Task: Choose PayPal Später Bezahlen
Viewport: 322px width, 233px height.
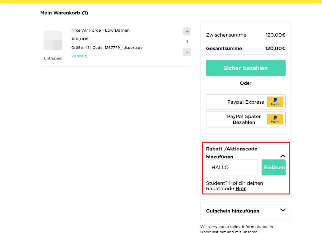Action: click(x=246, y=119)
